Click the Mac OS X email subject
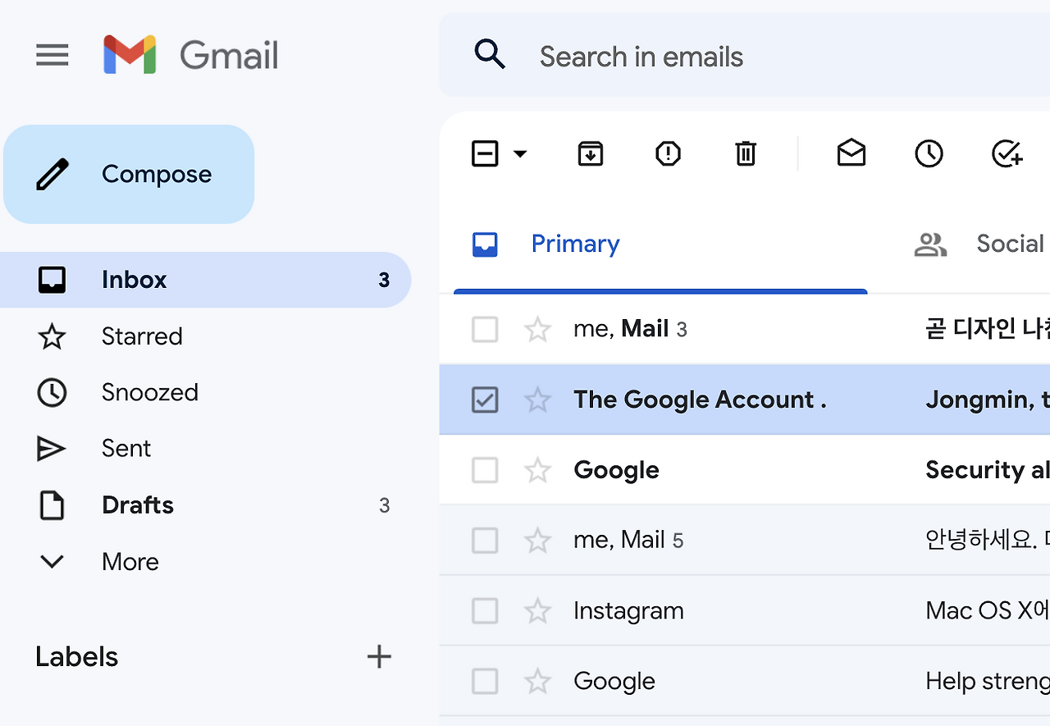Screen dimensions: 1050x726 click(988, 610)
